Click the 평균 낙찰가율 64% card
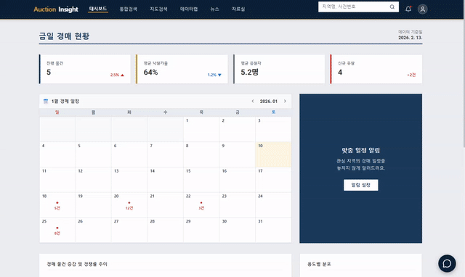465x277 pixels. [x=182, y=69]
